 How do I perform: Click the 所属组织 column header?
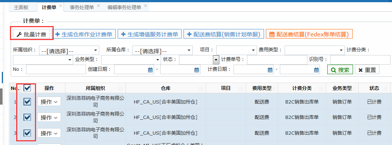(96, 88)
